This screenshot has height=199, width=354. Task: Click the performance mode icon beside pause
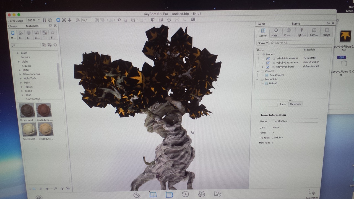tap(50, 20)
